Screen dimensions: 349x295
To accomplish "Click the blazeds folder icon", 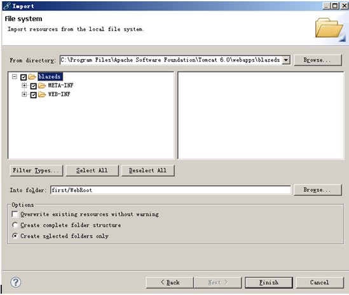I will [x=32, y=77].
